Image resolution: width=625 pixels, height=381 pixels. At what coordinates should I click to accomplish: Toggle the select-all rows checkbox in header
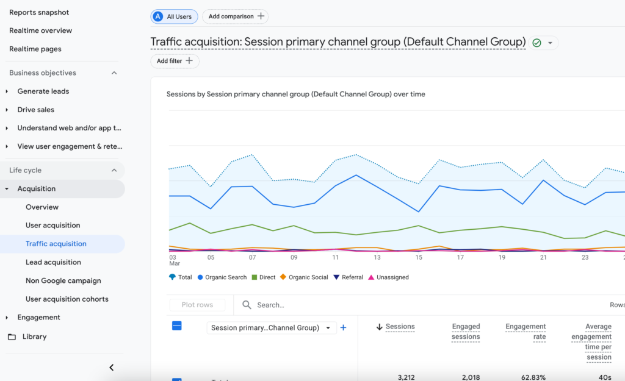click(176, 326)
